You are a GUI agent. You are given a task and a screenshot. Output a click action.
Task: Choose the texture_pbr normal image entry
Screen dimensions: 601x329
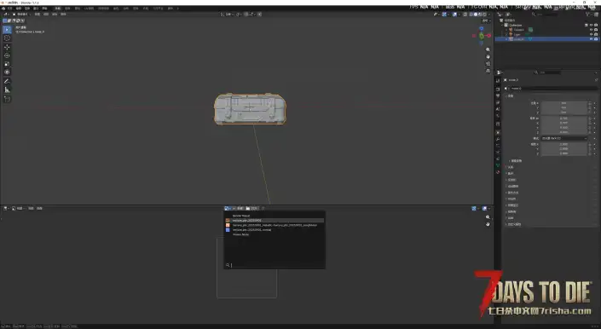click(x=274, y=230)
